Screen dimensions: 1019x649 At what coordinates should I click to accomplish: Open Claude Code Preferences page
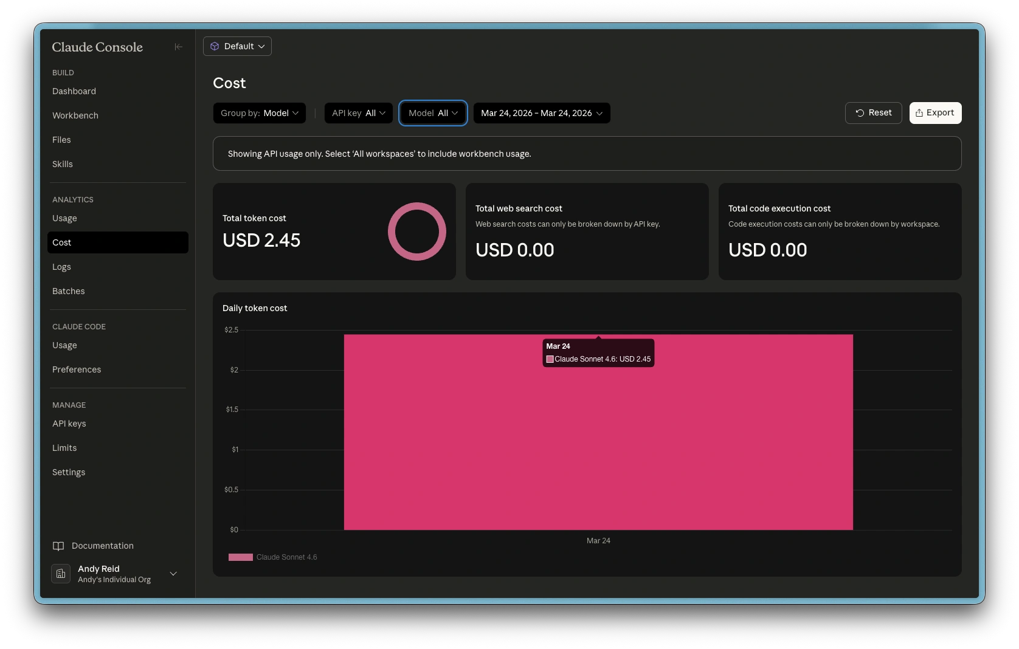tap(77, 369)
